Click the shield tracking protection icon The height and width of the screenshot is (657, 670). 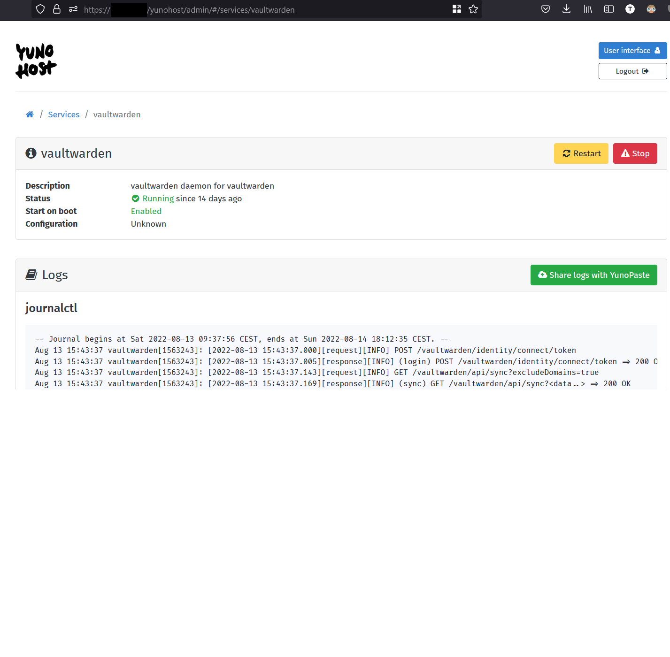[x=40, y=9]
